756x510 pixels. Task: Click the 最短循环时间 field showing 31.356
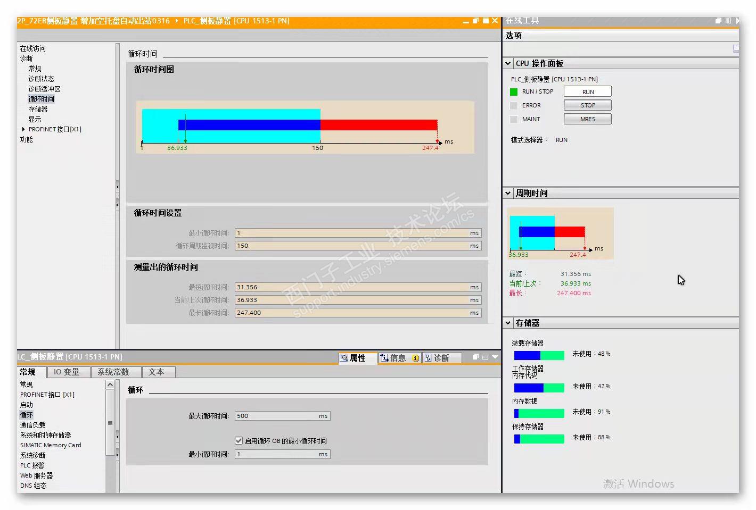358,287
